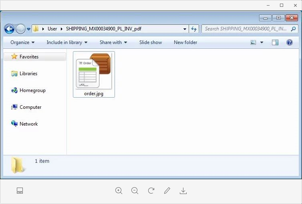Expand the arrow after User breadcrumb

(62, 29)
